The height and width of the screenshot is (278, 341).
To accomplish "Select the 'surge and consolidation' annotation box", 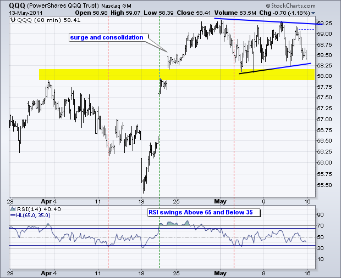I will point(109,37).
